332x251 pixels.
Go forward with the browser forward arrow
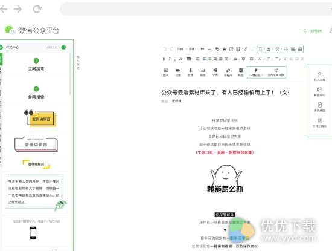pos(18,9)
